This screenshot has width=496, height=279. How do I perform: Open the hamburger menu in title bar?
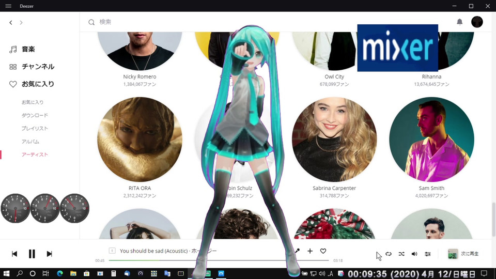click(8, 6)
